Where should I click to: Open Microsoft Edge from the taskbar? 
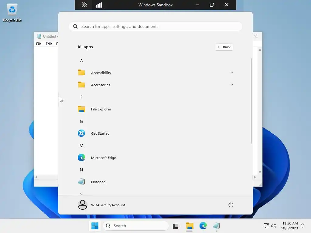click(x=203, y=226)
